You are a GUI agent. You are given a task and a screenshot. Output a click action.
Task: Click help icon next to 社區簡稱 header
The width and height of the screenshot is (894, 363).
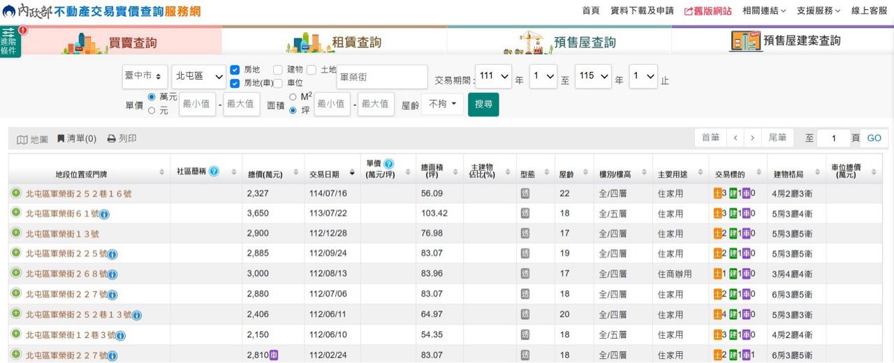click(x=214, y=171)
